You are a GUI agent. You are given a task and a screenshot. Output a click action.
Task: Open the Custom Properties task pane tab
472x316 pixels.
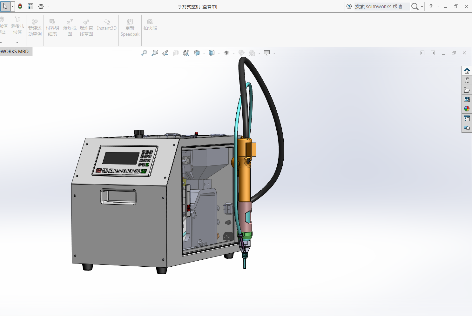coord(467,118)
